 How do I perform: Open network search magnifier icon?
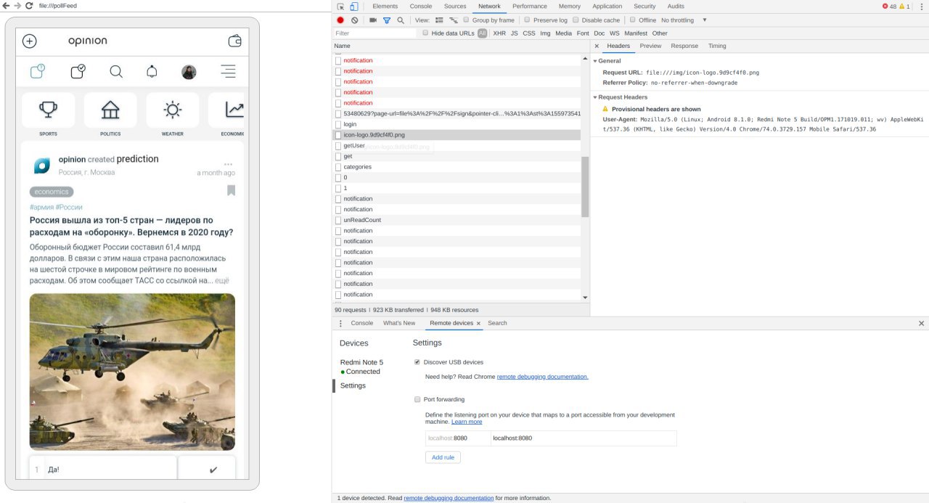[400, 20]
